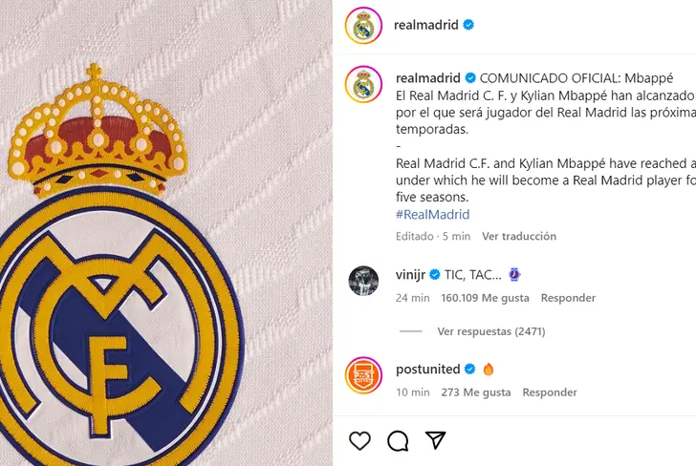Open realmadrid avatar beside the caption

363,84
